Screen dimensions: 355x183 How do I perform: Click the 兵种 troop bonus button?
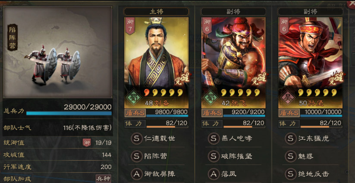(104, 179)
